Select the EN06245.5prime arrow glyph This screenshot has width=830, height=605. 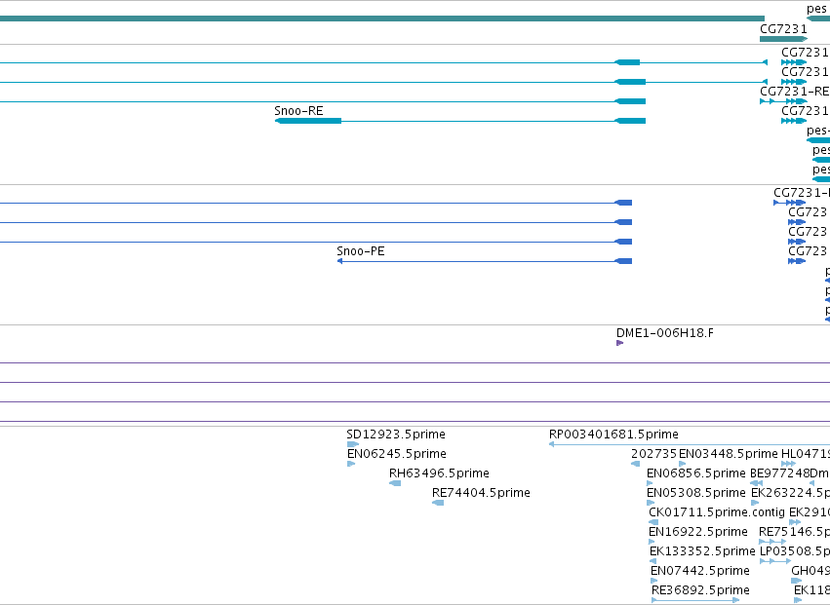[x=351, y=464]
